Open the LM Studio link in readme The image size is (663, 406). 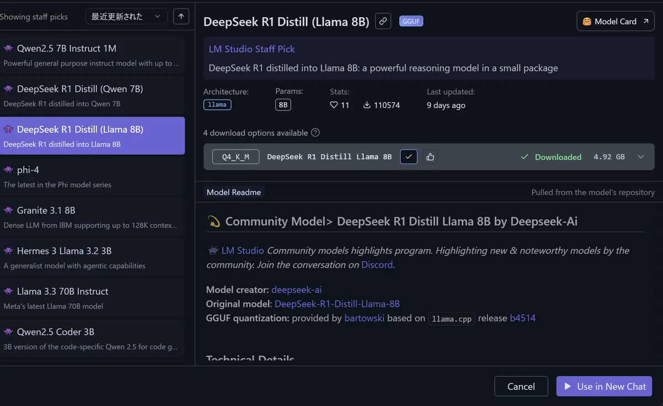[x=243, y=251]
